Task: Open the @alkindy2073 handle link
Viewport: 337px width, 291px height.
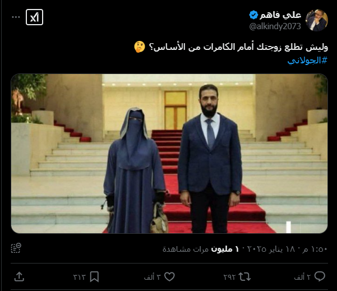Action: pos(275,26)
